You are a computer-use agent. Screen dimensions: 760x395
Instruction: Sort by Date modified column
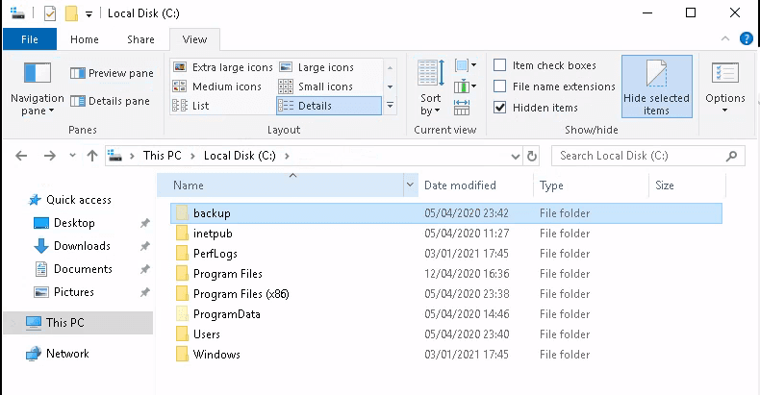(475, 185)
